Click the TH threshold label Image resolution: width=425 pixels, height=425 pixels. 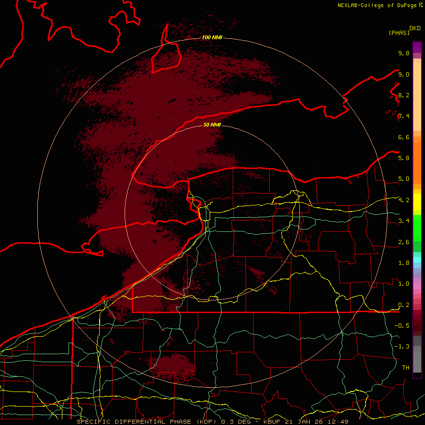click(406, 368)
